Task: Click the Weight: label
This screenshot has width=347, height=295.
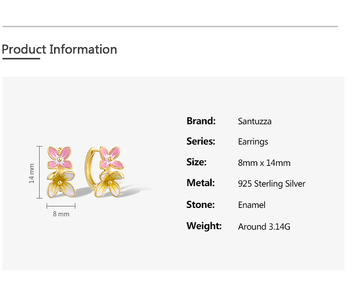Action: pyautogui.click(x=204, y=226)
